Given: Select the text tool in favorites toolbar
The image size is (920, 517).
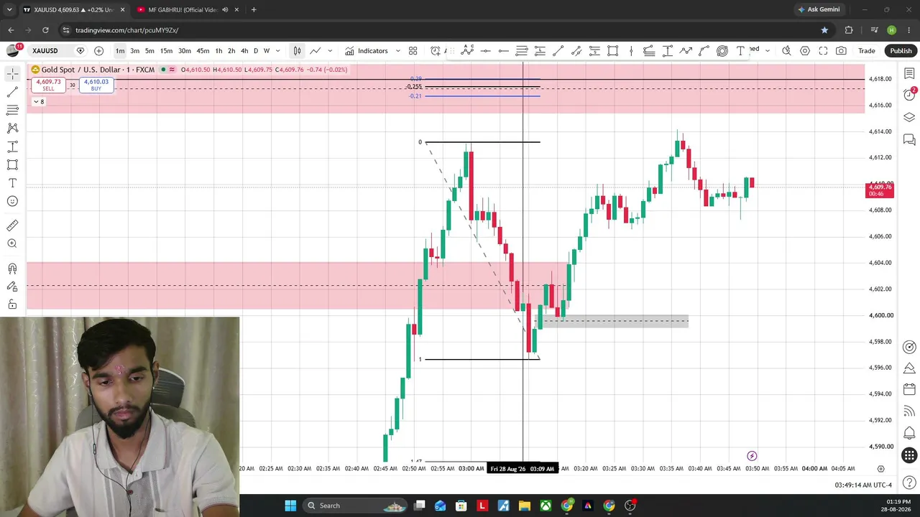Looking at the screenshot, I should (x=740, y=51).
